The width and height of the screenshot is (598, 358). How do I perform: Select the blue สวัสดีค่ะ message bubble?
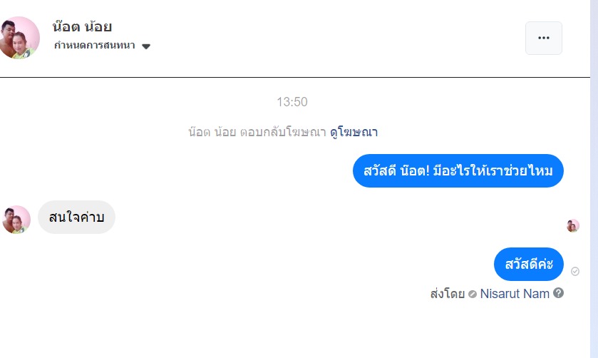pos(528,265)
